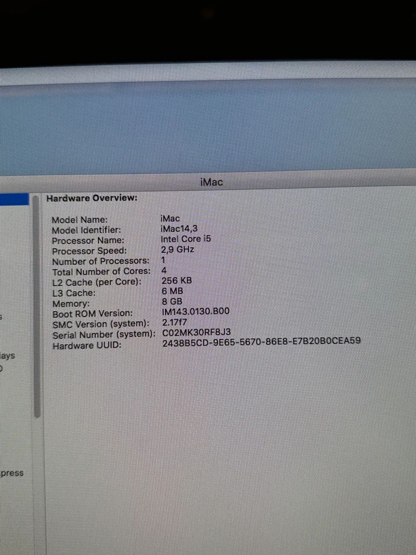Select the Processor Speed label
This screenshot has height=555, width=416.
point(90,251)
